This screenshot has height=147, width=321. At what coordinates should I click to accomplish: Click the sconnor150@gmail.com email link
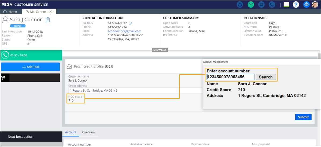coord(124,31)
